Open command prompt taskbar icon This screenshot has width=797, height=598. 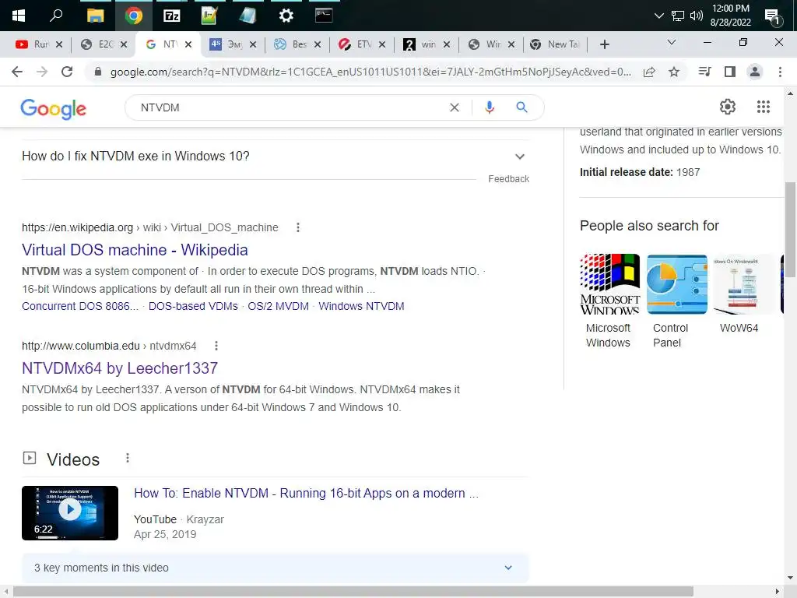click(x=324, y=16)
